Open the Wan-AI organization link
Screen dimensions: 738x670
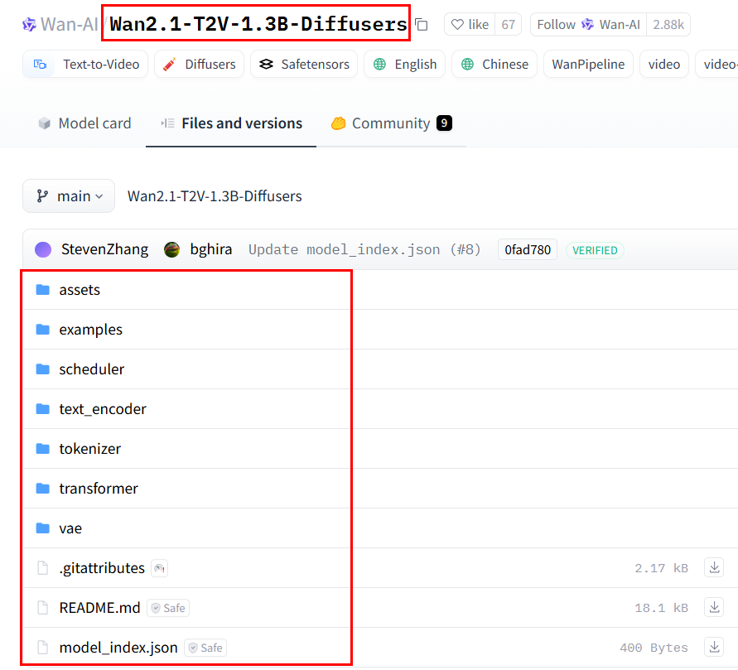[x=70, y=25]
